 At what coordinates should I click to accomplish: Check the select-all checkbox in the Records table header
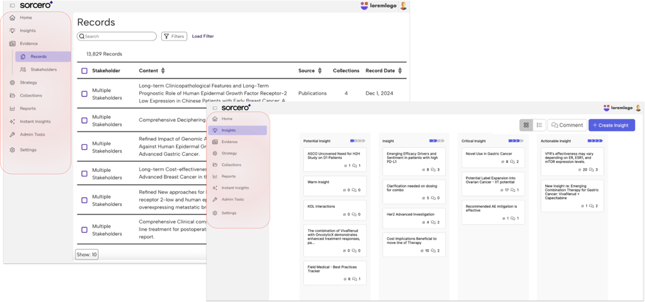pos(84,71)
